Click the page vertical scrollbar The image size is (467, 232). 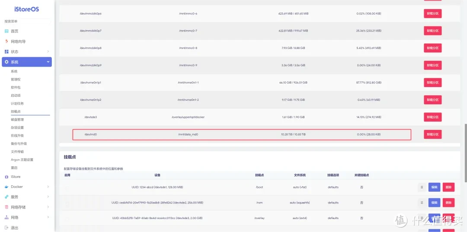pos(465,152)
